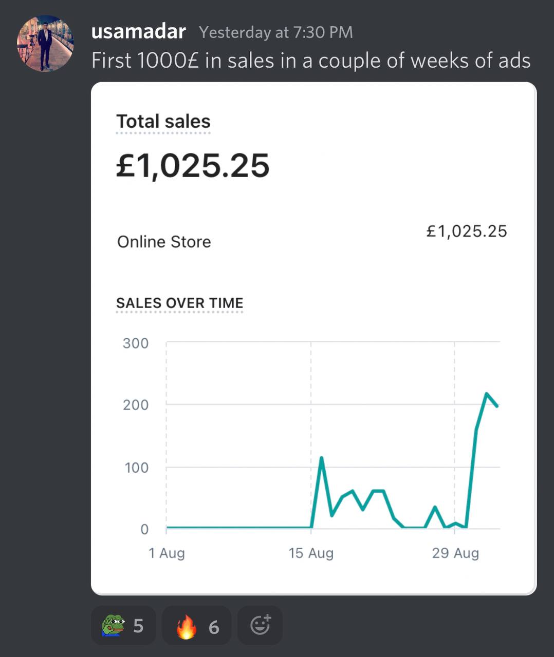
Task: Click the small chart bump before 29 Aug
Action: tap(435, 507)
